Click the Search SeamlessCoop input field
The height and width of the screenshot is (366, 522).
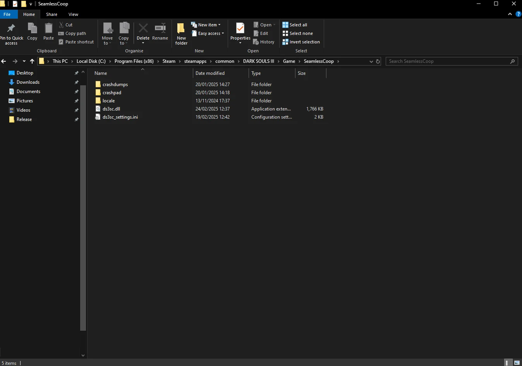(x=448, y=61)
